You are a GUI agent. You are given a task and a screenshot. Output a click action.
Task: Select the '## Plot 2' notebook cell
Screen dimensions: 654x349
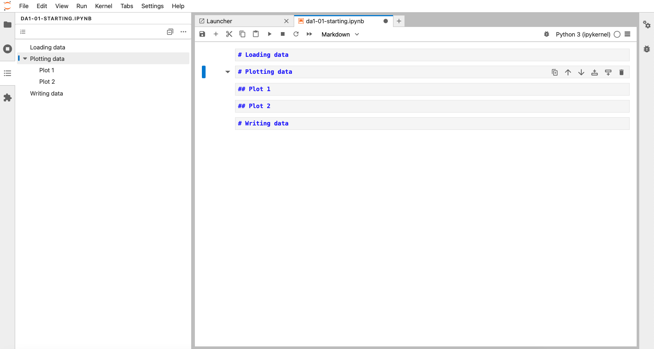pos(432,106)
